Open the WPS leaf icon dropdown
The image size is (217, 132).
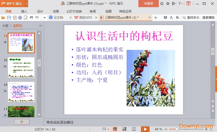[174, 4]
